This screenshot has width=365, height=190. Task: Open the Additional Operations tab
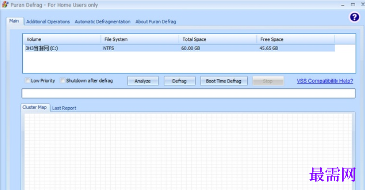pos(48,22)
